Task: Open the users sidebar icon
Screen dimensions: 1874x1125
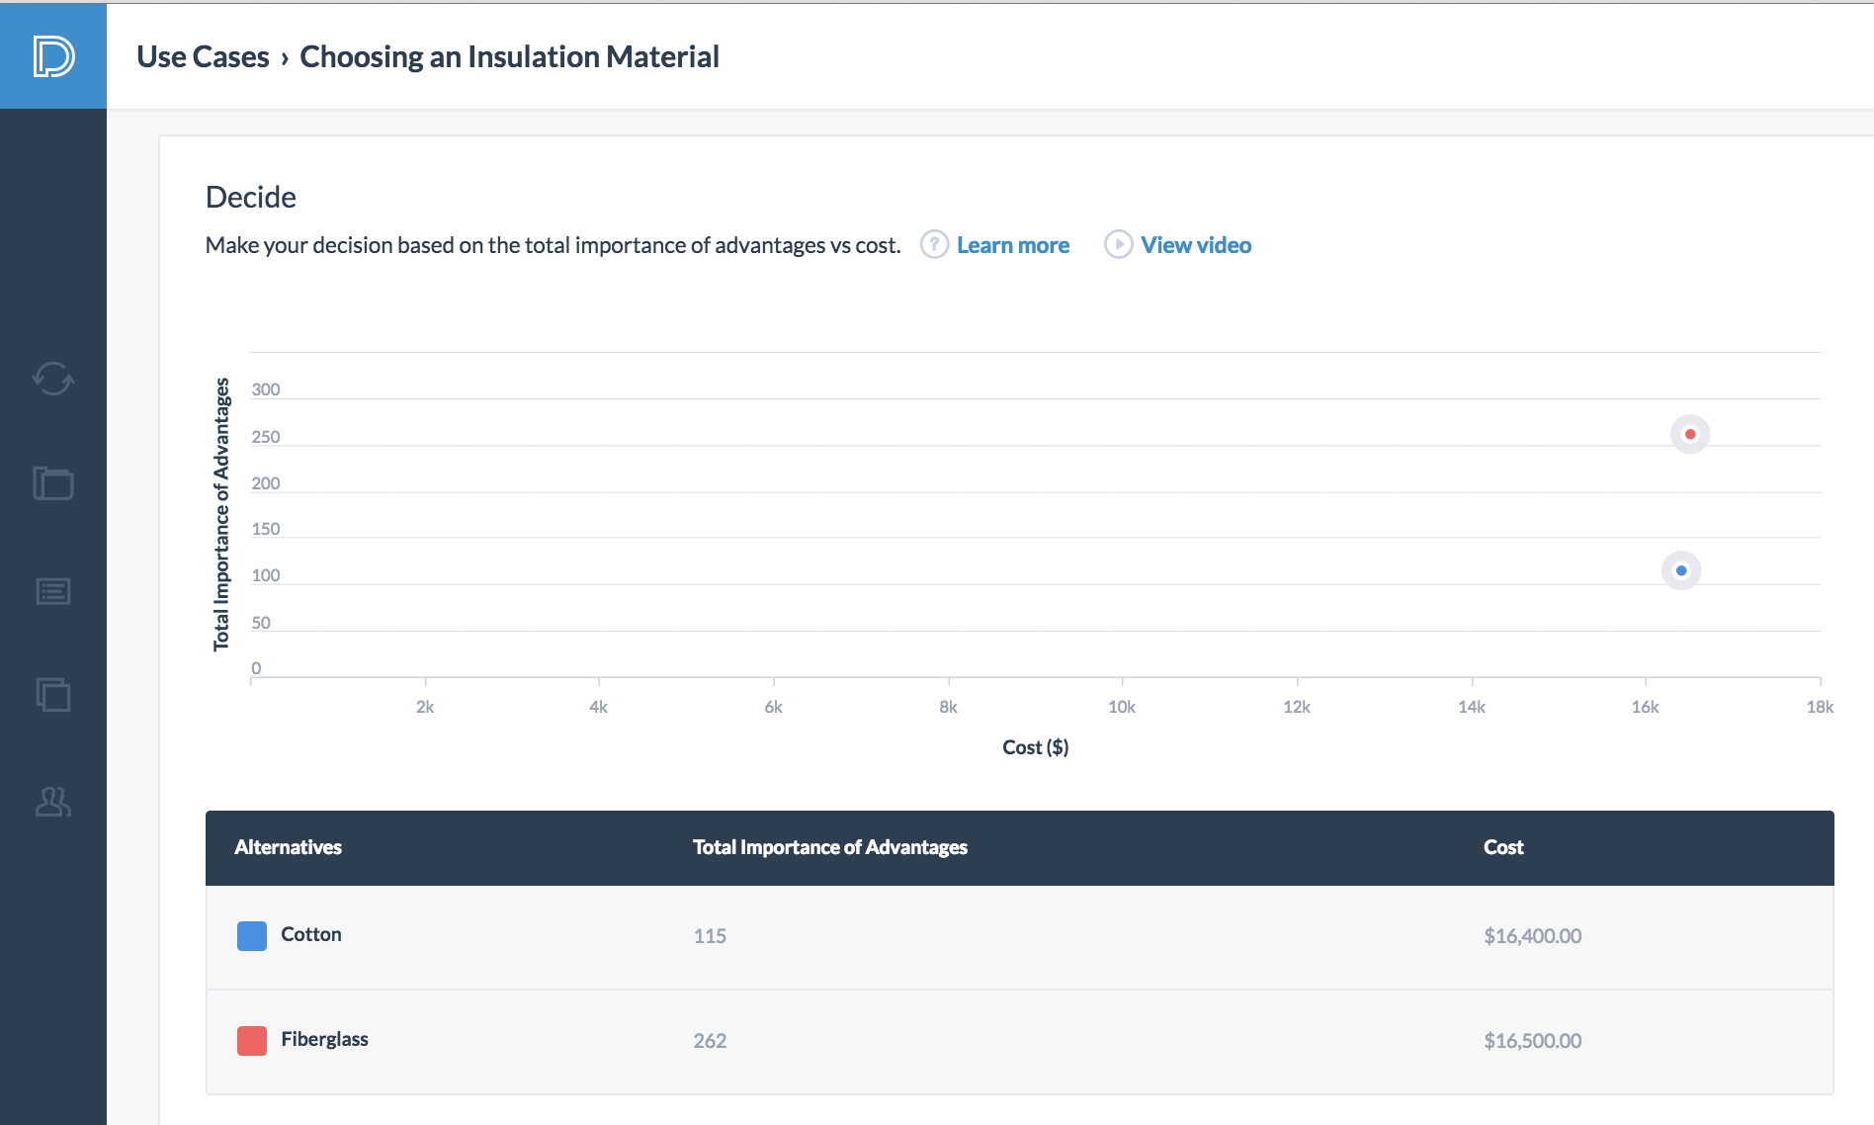Action: [x=53, y=801]
